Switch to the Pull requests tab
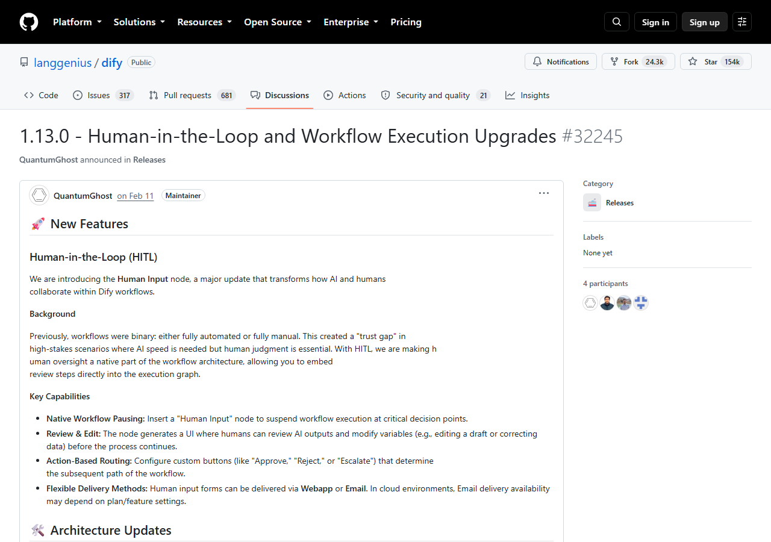 pyautogui.click(x=192, y=95)
